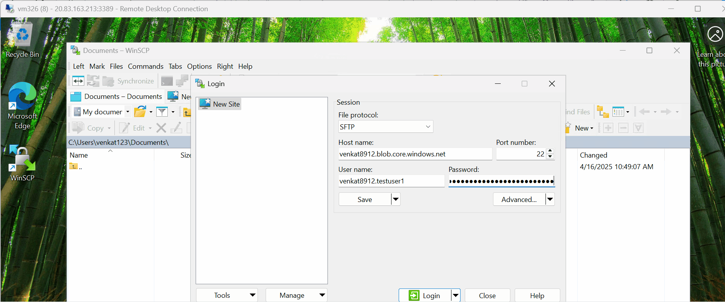
Task: Click the directory tree icon in right panel
Action: tap(603, 112)
